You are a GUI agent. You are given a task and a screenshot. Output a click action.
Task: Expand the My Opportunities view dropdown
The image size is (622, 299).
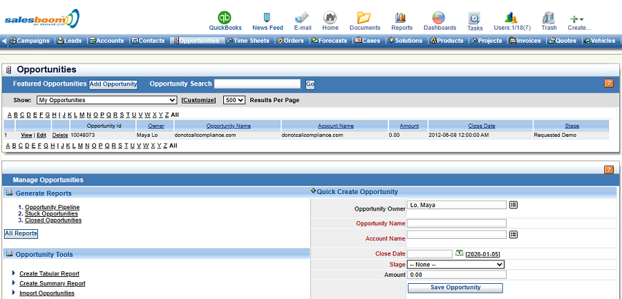pos(106,100)
